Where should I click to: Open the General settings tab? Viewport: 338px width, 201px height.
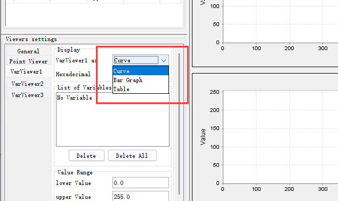[28, 51]
